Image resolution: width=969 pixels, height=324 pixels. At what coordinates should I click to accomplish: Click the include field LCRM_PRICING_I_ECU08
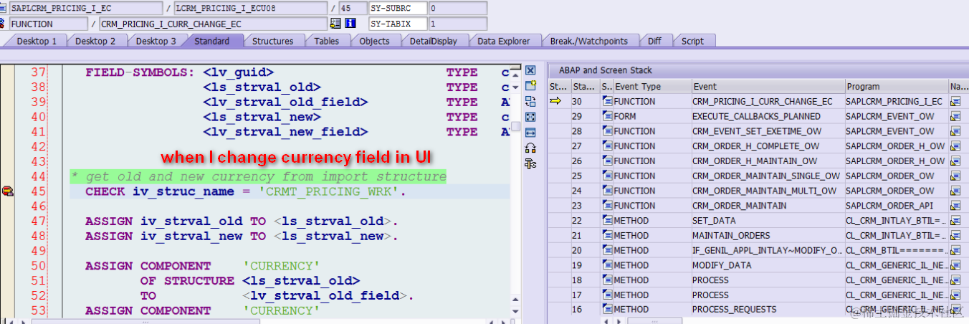251,8
